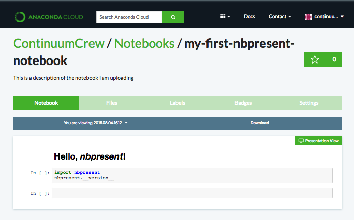Click the my-first-nbpresent-notebook title
This screenshot has height=220, width=354.
pos(154,52)
